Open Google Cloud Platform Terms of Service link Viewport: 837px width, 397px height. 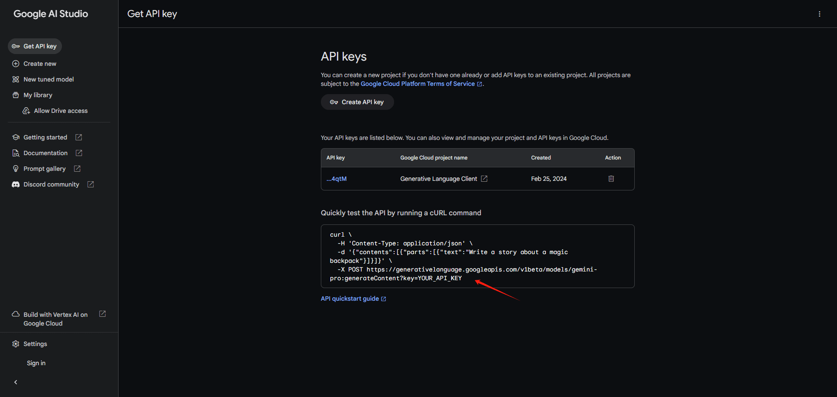click(418, 84)
